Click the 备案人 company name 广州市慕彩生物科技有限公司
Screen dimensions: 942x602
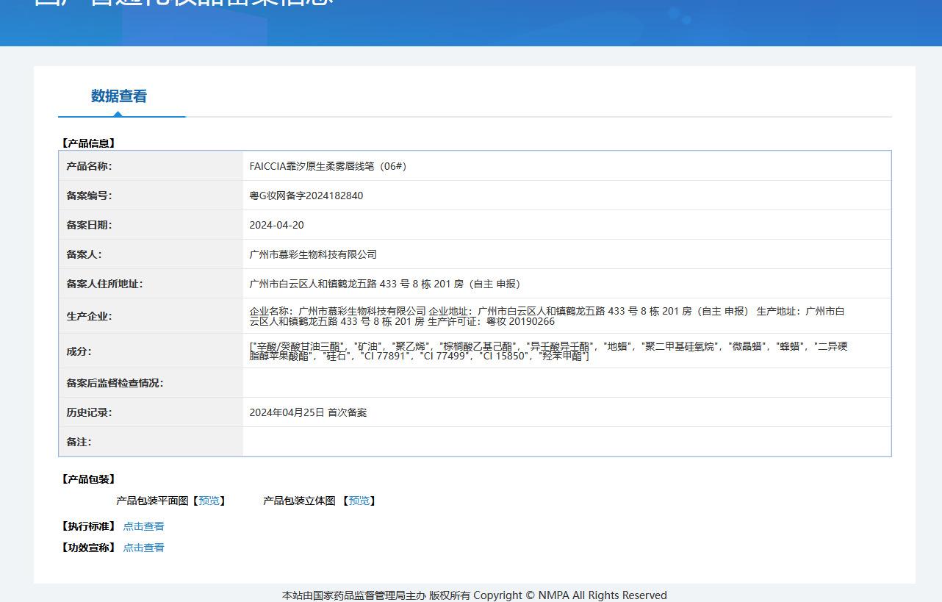(x=313, y=254)
